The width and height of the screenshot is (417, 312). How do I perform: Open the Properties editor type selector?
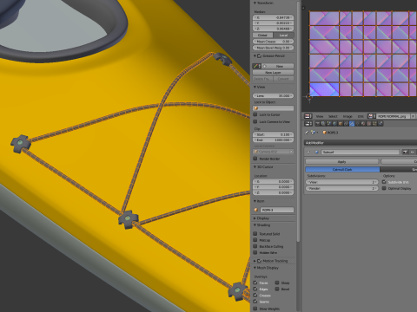pos(308,124)
